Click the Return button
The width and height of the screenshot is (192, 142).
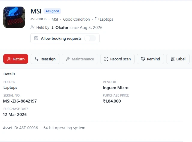(16, 59)
